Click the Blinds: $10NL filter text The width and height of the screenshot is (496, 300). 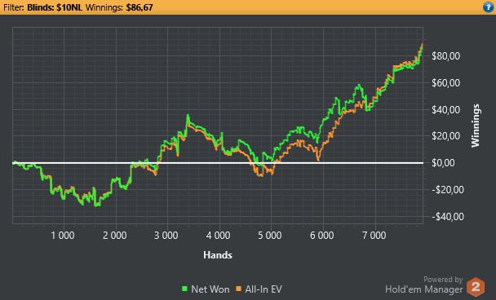point(55,7)
